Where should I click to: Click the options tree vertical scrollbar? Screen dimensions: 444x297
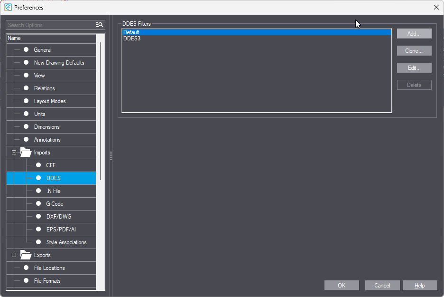click(100, 109)
